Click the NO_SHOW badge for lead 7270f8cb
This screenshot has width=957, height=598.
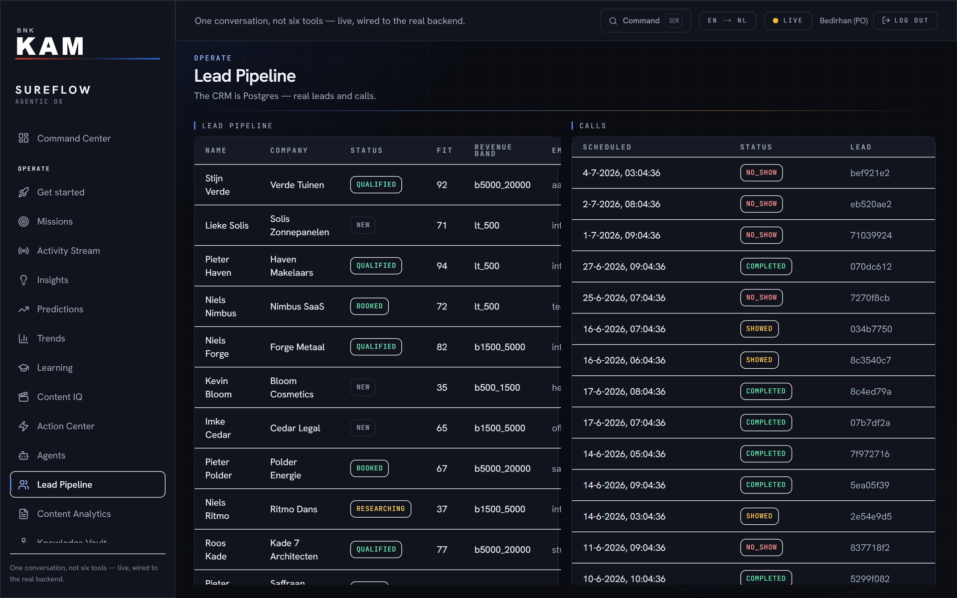click(761, 298)
